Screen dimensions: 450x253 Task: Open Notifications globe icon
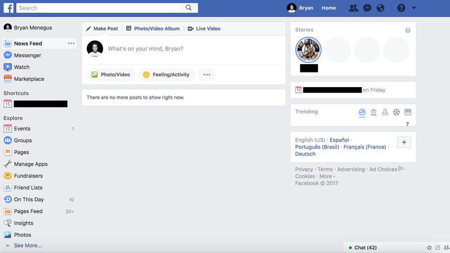(381, 8)
